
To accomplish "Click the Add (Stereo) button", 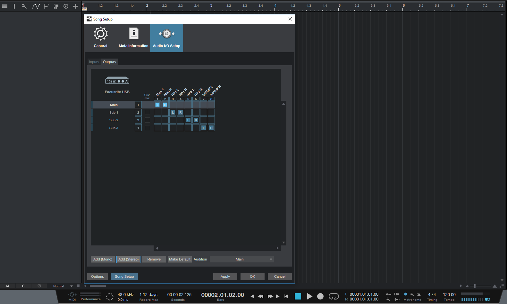I will tap(128, 259).
